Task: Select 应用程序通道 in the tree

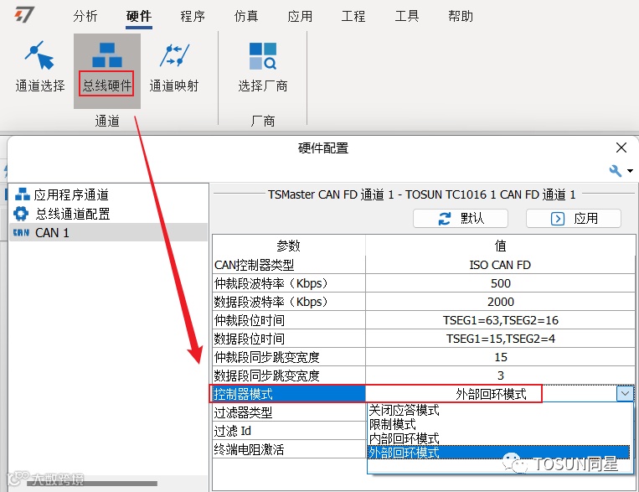Action: click(x=62, y=194)
